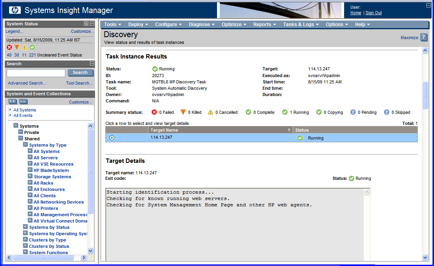
Task: Open the Tasks & Logs menu
Action: point(301,24)
